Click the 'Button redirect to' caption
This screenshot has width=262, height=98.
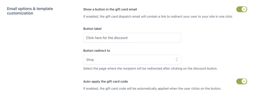click(96, 51)
